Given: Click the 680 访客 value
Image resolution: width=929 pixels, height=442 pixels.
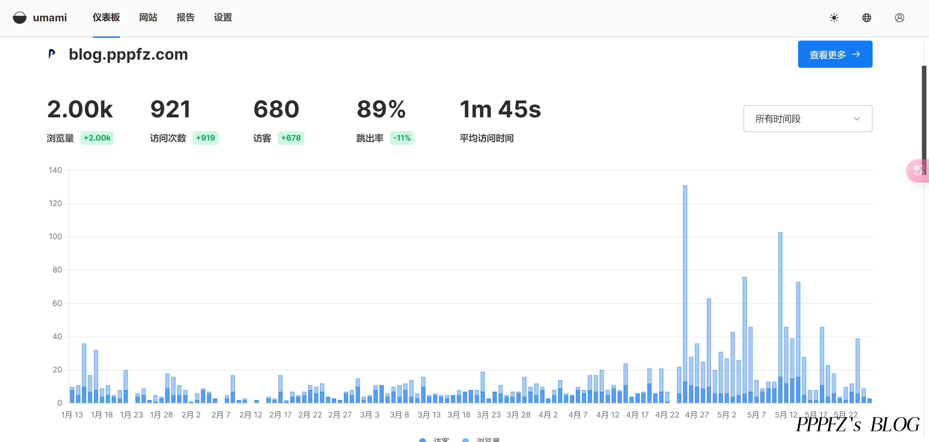Looking at the screenshot, I should (276, 109).
